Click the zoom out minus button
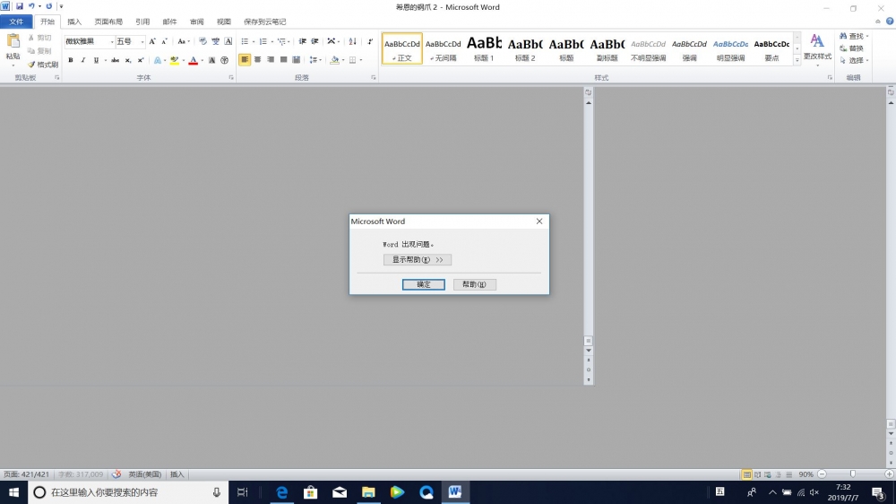896x504 pixels. click(822, 474)
